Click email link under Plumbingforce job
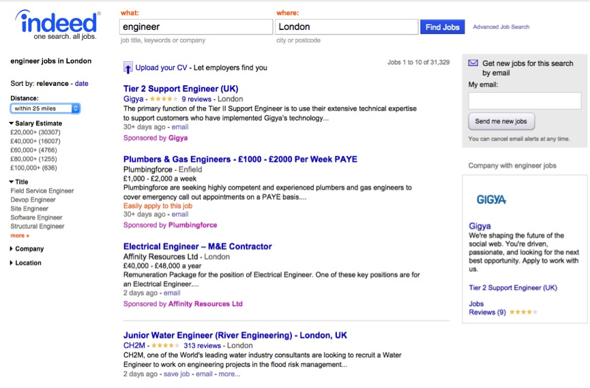590x388 pixels. pyautogui.click(x=180, y=215)
